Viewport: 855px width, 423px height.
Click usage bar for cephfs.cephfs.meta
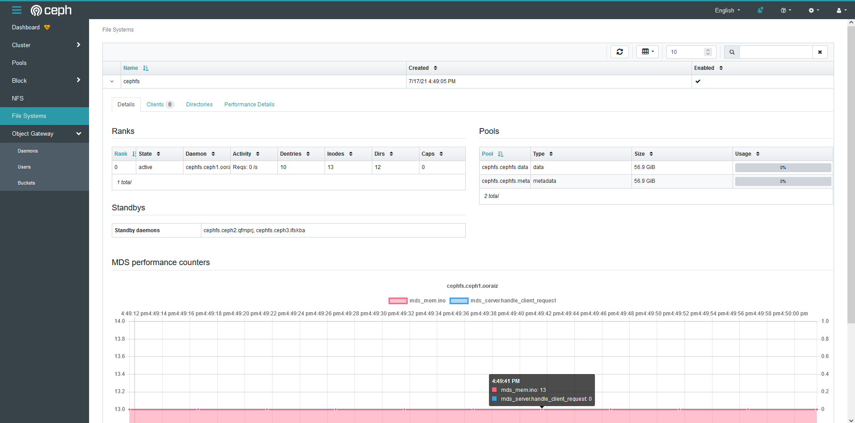pyautogui.click(x=783, y=181)
